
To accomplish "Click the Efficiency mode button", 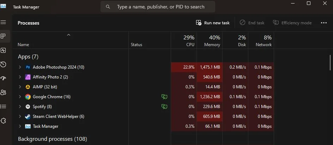I will pyautogui.click(x=292, y=23).
